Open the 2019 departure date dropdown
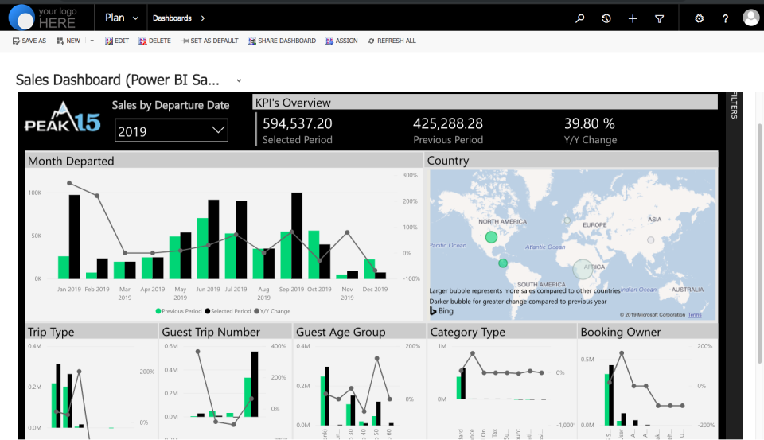This screenshot has width=764, height=440. click(x=171, y=131)
